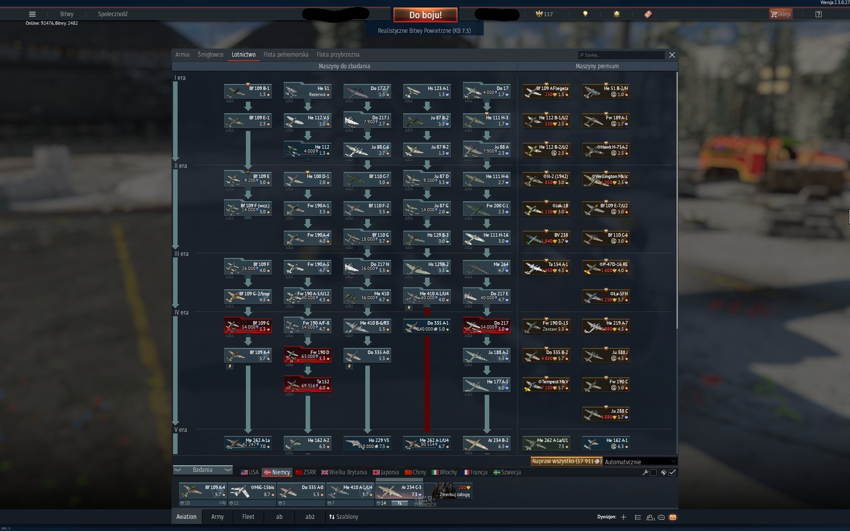
Task: Select the He 177 A-5 bomber
Action: (x=487, y=384)
